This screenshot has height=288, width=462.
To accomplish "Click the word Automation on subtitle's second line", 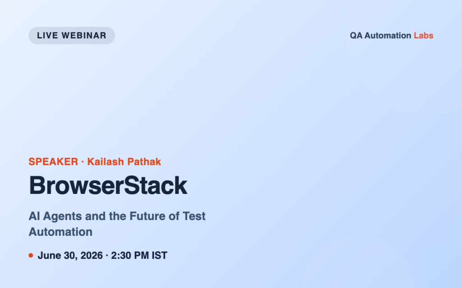I will (x=60, y=232).
